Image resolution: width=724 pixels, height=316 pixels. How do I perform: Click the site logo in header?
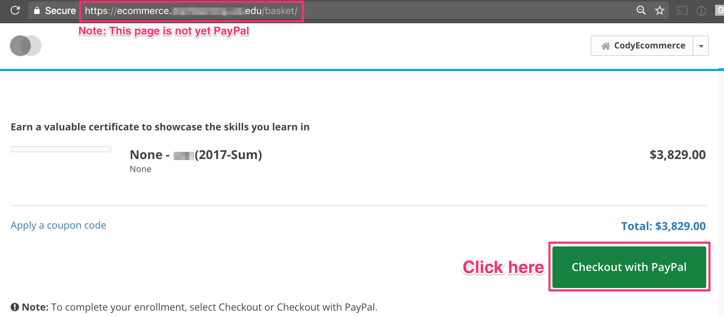click(x=26, y=46)
